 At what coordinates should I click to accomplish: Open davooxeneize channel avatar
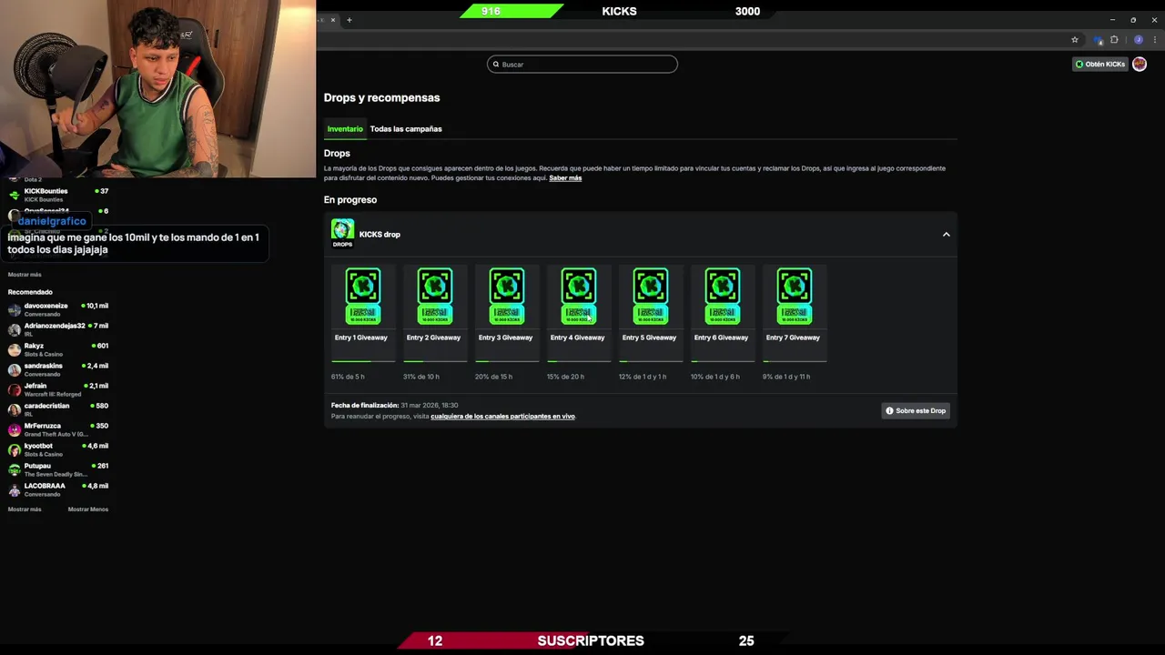15,309
